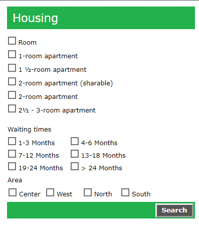Click the Housing header title
Image resolution: width=199 pixels, height=225 pixels.
tap(36, 18)
